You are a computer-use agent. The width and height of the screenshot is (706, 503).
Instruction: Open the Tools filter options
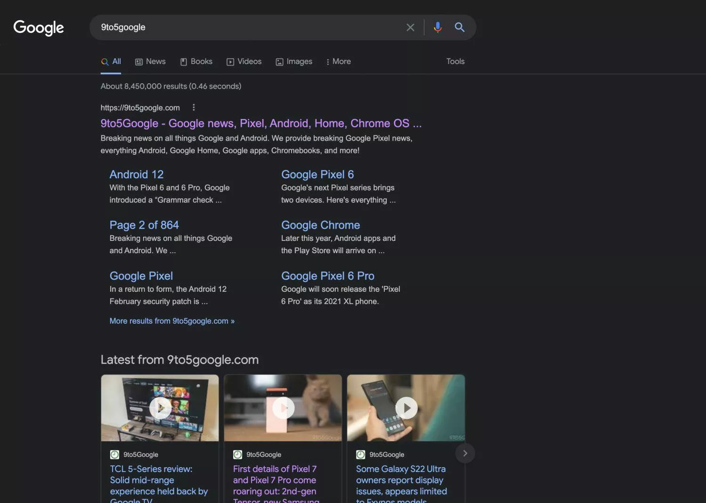point(455,62)
